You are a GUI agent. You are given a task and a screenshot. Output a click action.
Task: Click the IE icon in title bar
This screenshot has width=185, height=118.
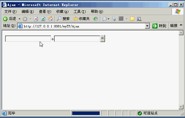tap(4, 5)
